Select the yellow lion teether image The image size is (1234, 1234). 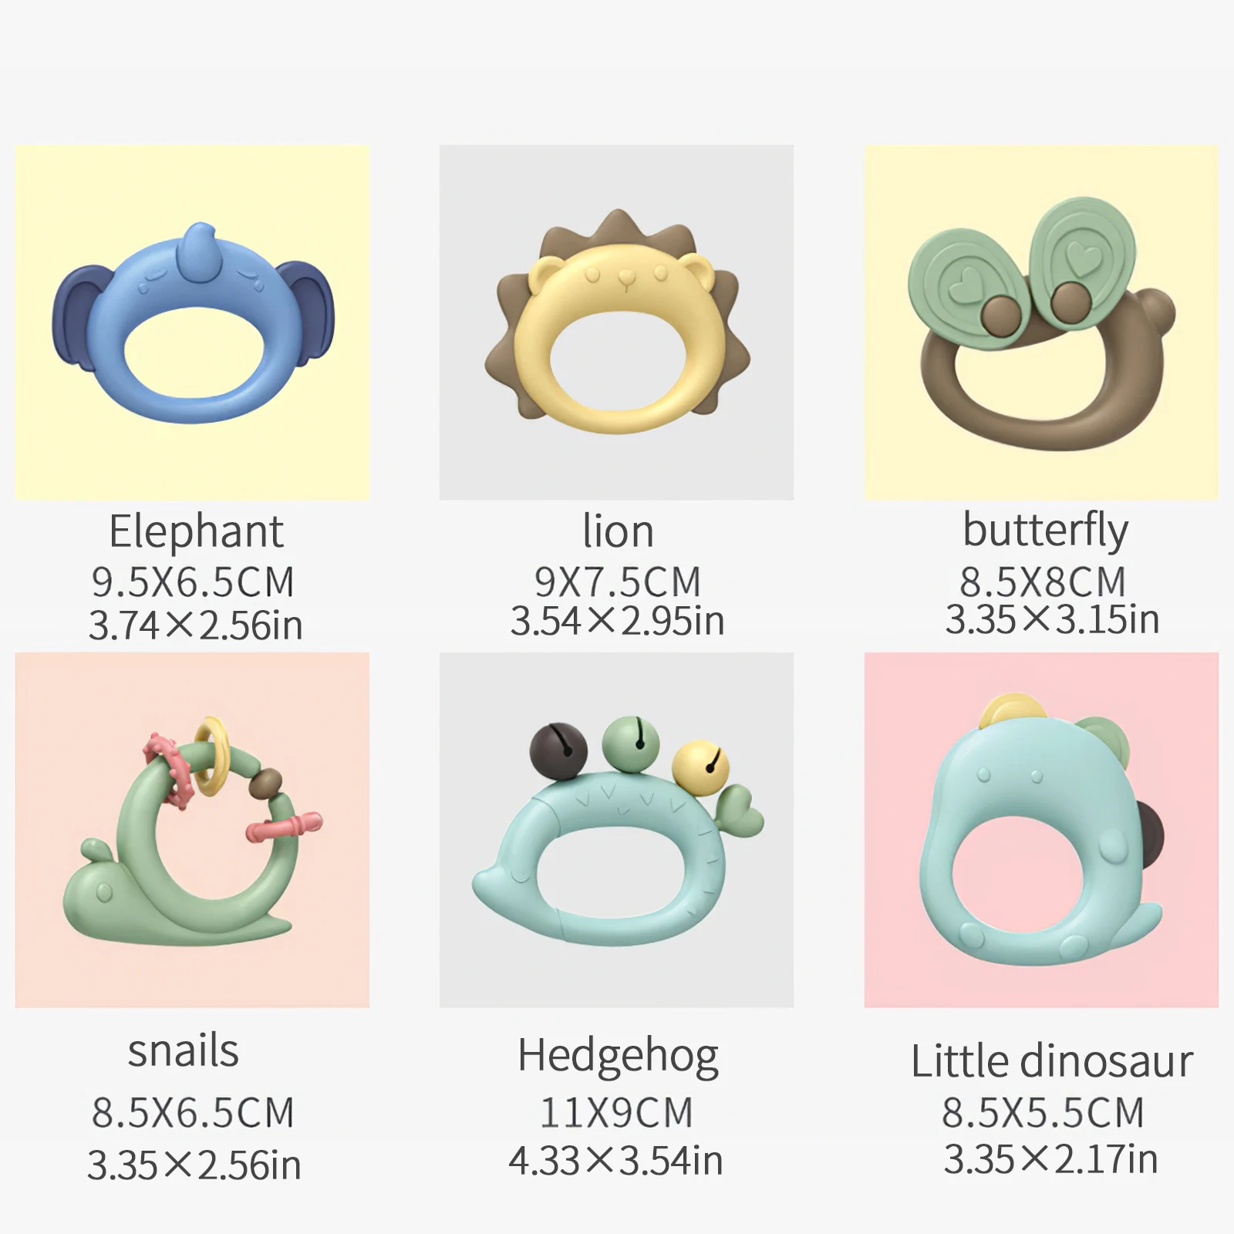coord(617,322)
